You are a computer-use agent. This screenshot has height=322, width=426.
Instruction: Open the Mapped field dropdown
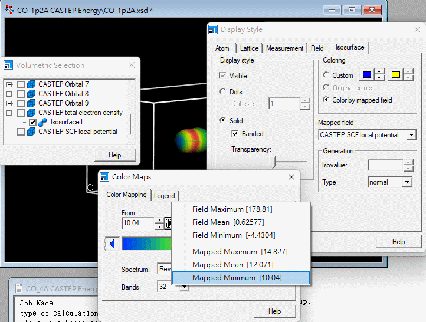[x=411, y=135]
